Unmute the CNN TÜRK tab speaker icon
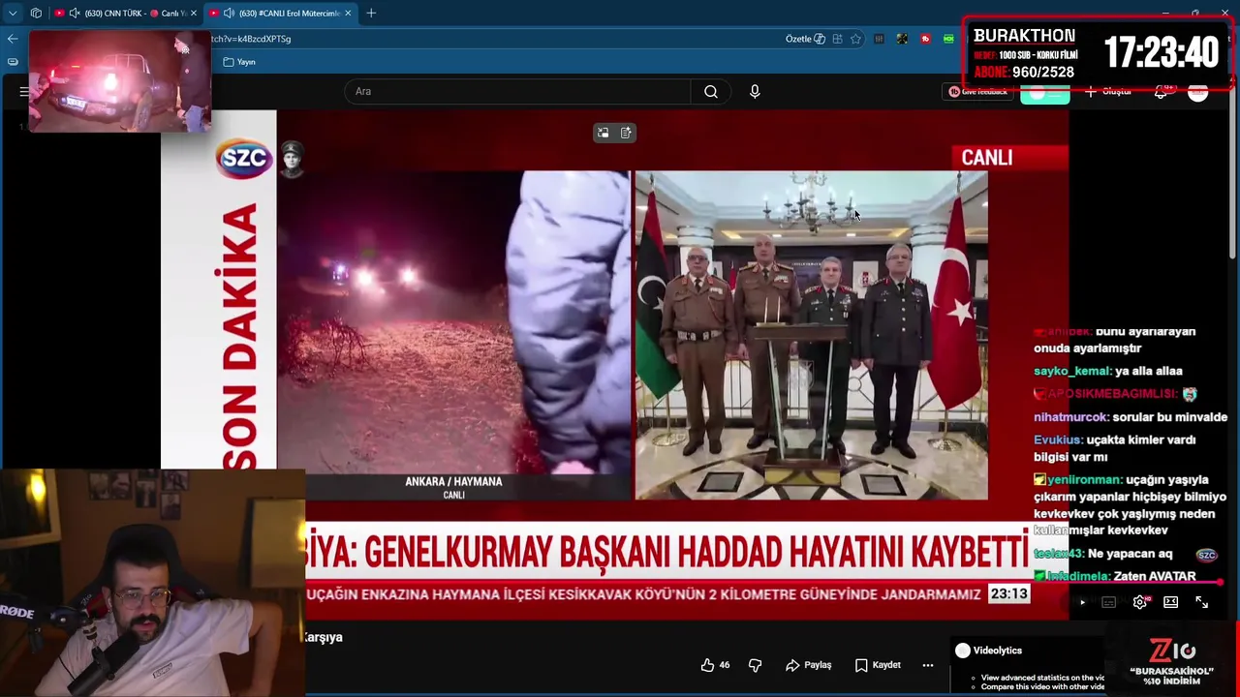This screenshot has width=1240, height=697. pos(75,14)
